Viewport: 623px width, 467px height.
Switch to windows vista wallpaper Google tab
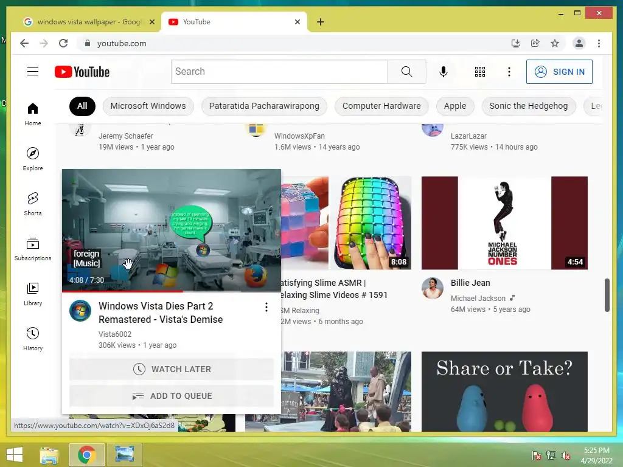click(89, 22)
